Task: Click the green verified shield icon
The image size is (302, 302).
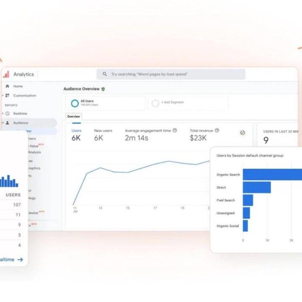Action: [x=103, y=89]
